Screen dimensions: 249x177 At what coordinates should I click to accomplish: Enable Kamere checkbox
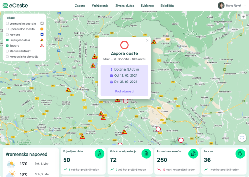pos(7,35)
